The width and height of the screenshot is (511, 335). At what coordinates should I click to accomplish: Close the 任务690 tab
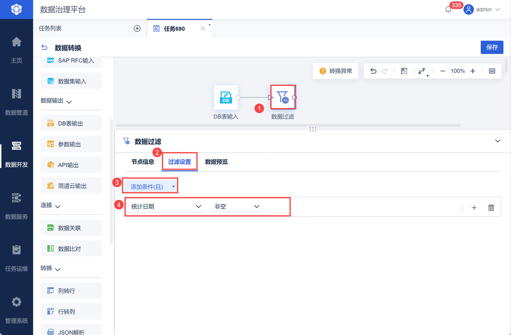(x=203, y=29)
